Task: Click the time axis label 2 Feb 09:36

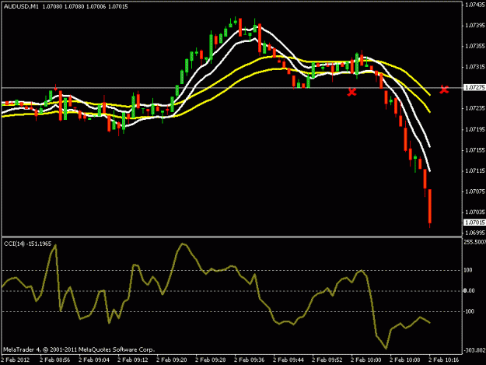Action: pos(250,360)
